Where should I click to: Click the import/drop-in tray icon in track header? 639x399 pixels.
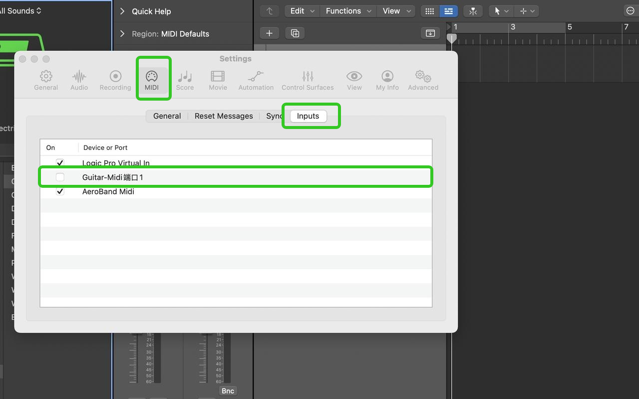pos(430,33)
